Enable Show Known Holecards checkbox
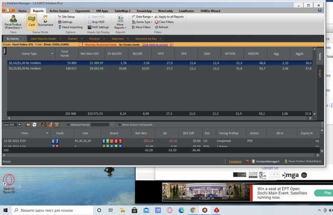The width and height of the screenshot is (333, 215). coord(119,125)
